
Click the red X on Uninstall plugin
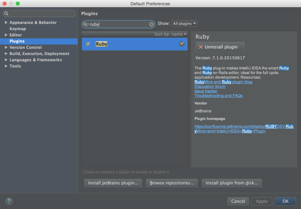pyautogui.click(x=200, y=47)
